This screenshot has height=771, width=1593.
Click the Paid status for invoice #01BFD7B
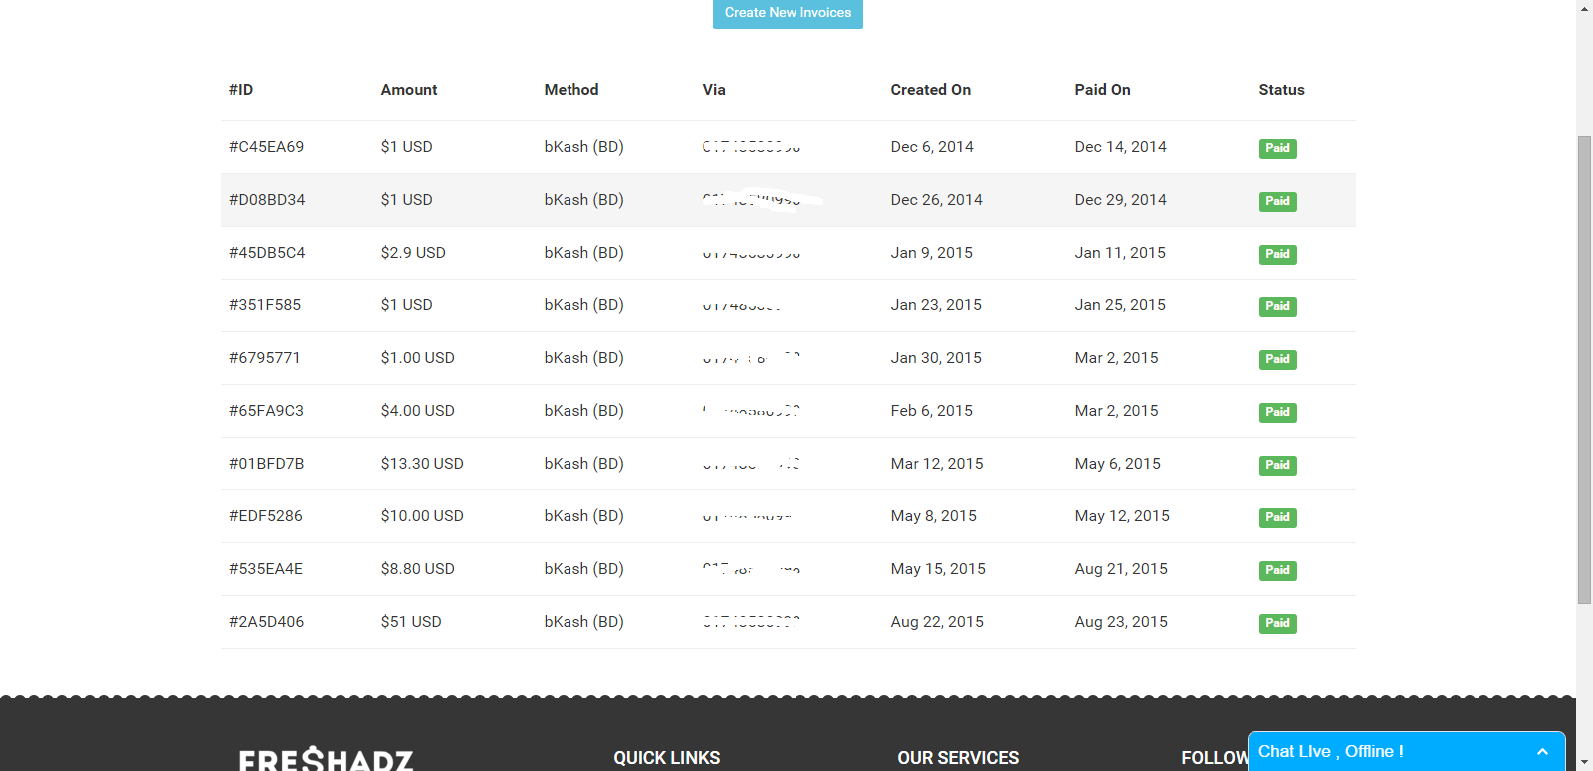[x=1277, y=465]
